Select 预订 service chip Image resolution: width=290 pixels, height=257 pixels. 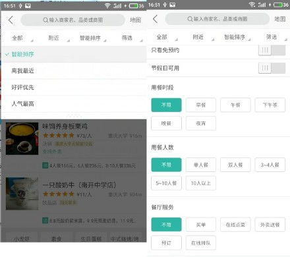point(166,243)
